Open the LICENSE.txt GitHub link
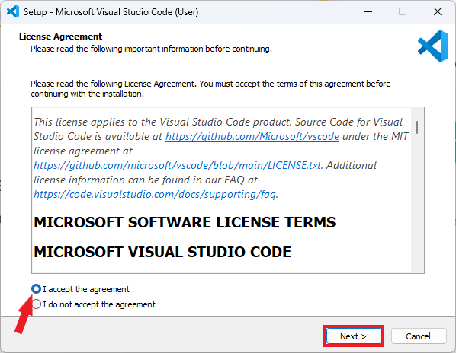 pyautogui.click(x=177, y=165)
